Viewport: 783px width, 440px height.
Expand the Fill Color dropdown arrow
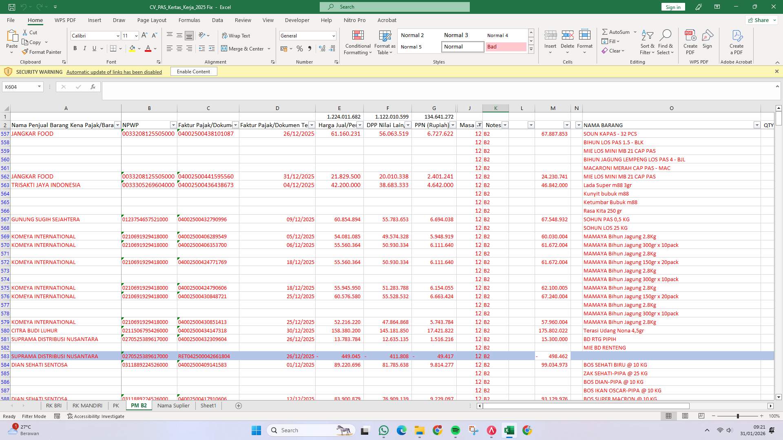click(139, 48)
